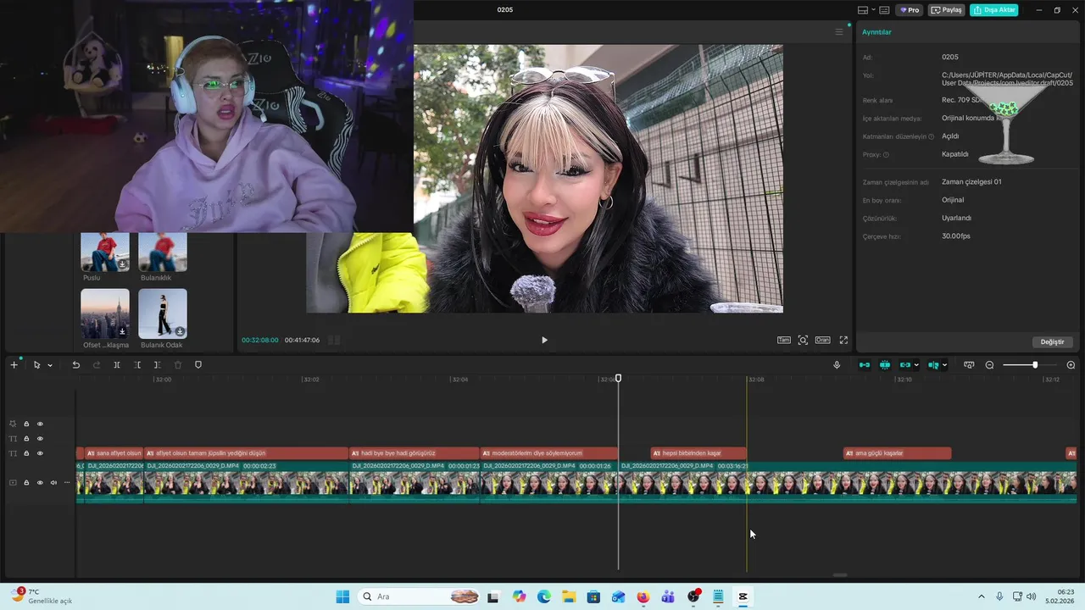Image resolution: width=1085 pixels, height=610 pixels.
Task: Click the Oran aspect ratio button
Action: click(822, 340)
